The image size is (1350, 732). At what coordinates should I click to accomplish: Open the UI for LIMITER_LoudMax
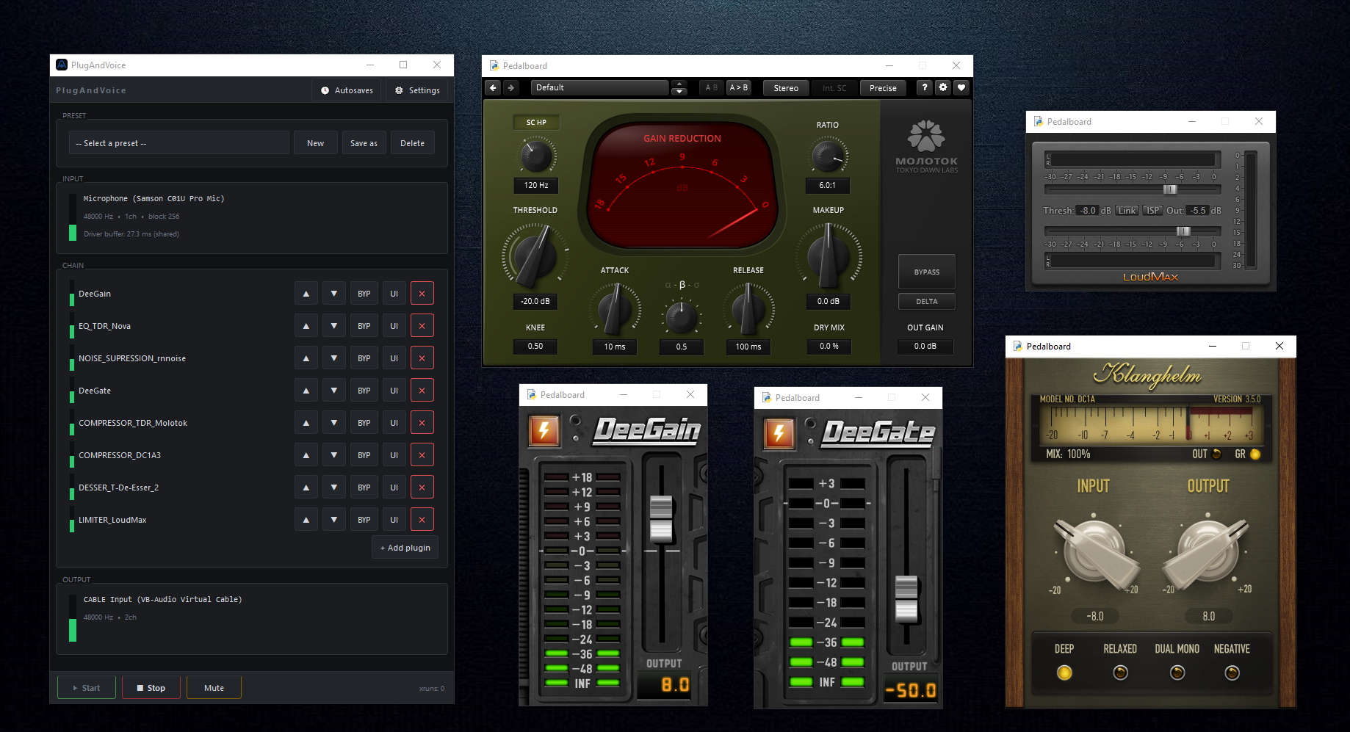(394, 520)
